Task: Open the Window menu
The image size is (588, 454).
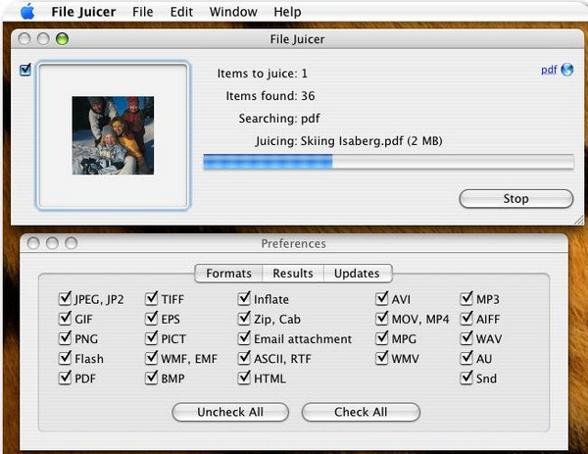Action: coord(233,12)
